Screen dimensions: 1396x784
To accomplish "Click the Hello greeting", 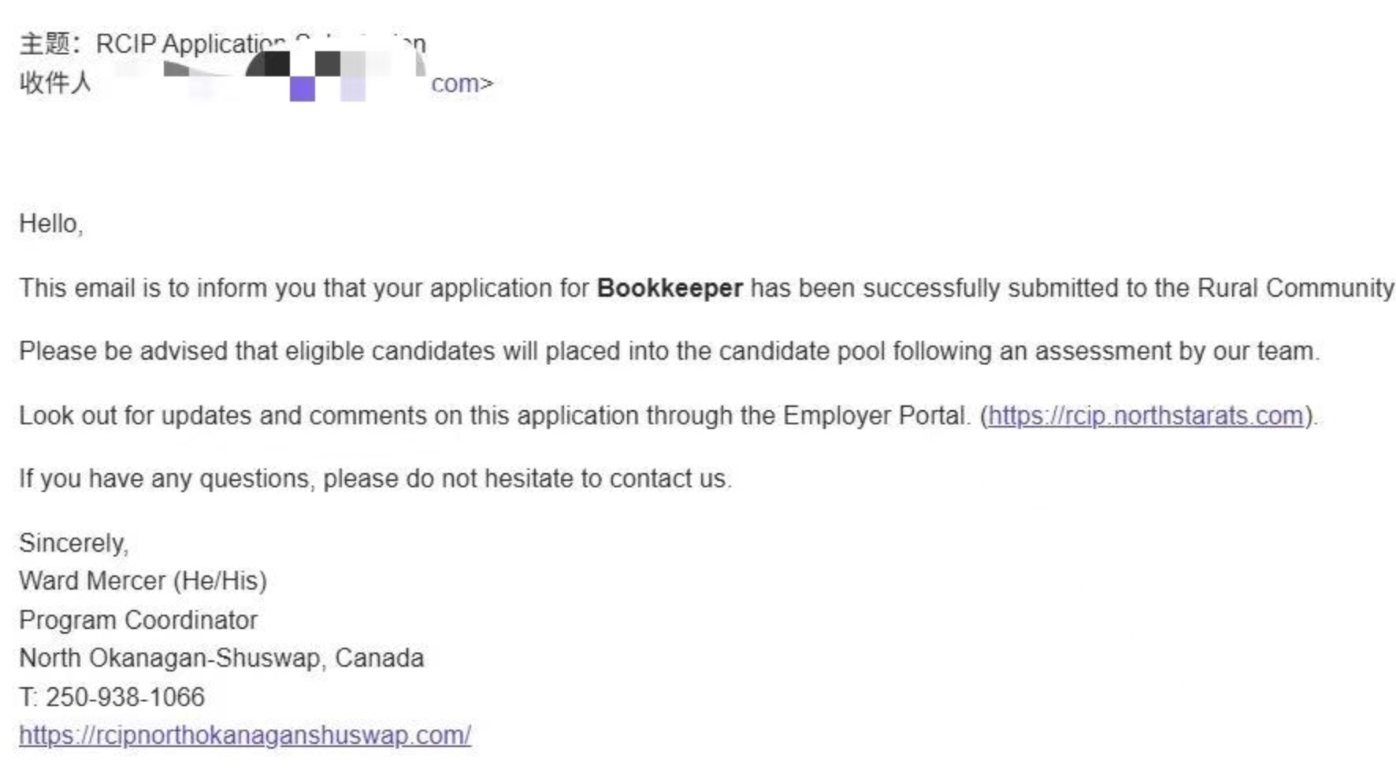I will (50, 224).
